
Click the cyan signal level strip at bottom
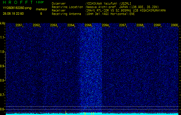tap(92, 114)
